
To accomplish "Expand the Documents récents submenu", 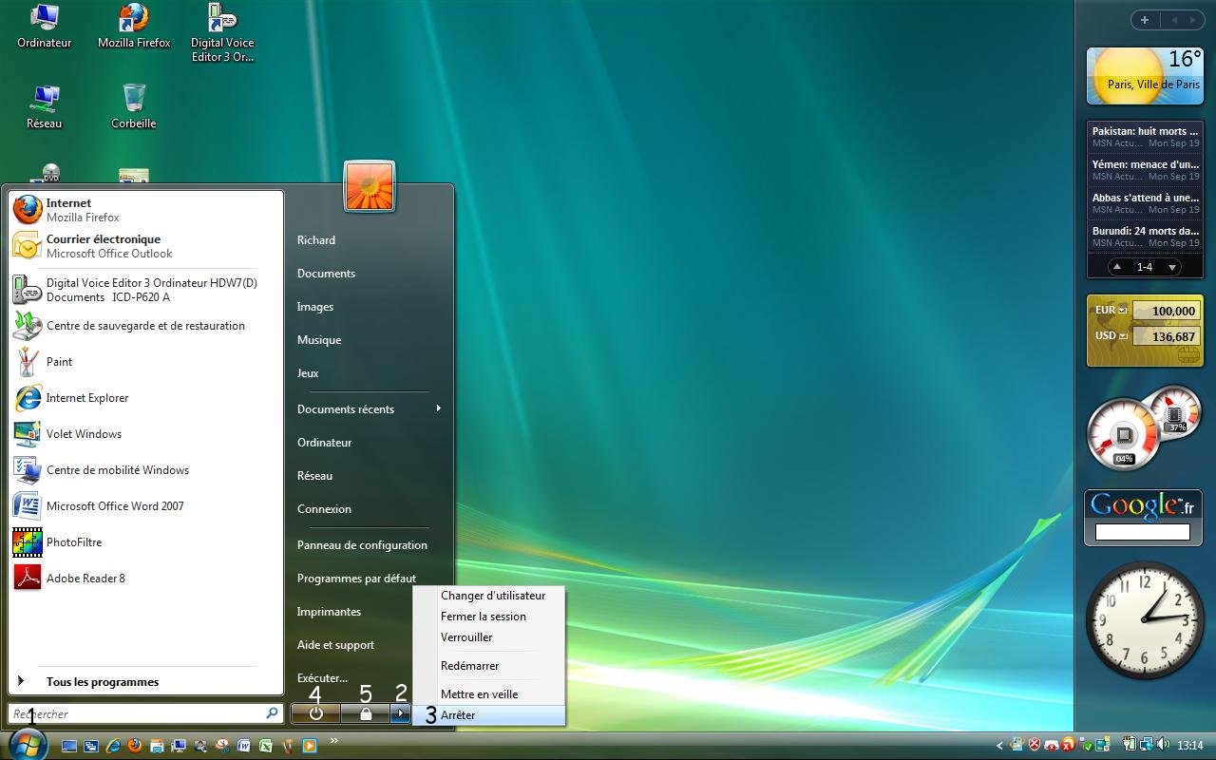I will point(370,409).
